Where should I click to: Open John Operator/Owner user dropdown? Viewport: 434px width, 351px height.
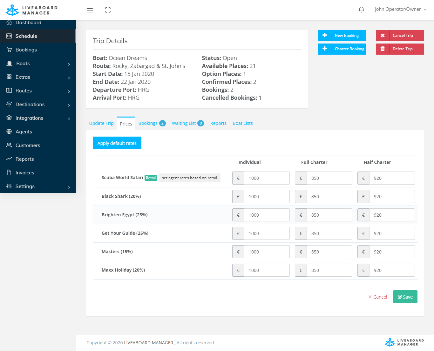[400, 10]
